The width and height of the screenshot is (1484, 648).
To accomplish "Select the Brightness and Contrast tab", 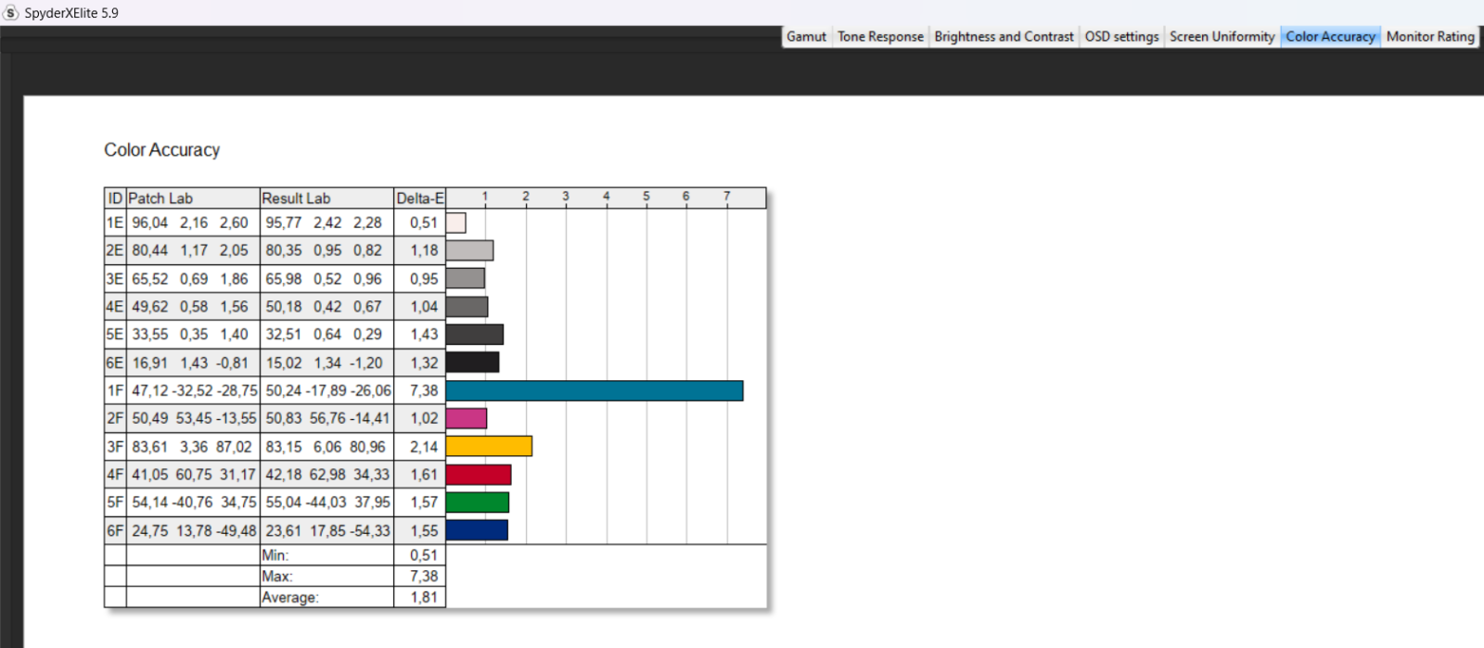I will pyautogui.click(x=1004, y=37).
